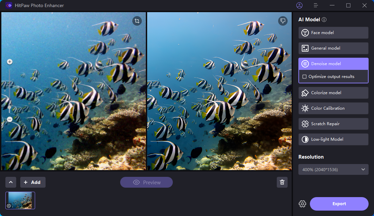View AI Model info tooltip
374x216 pixels.
pyautogui.click(x=324, y=19)
